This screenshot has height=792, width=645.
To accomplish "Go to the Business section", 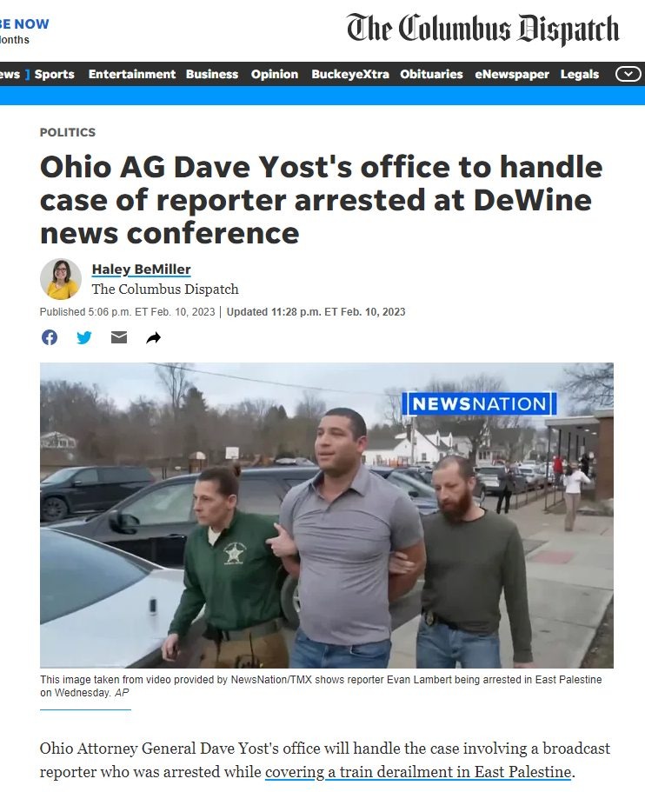I will point(212,74).
